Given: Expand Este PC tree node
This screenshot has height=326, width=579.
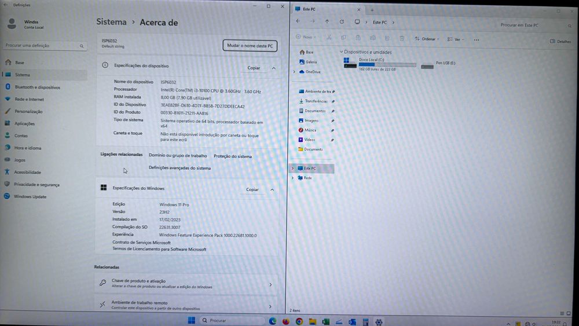Looking at the screenshot, I should click(x=293, y=169).
